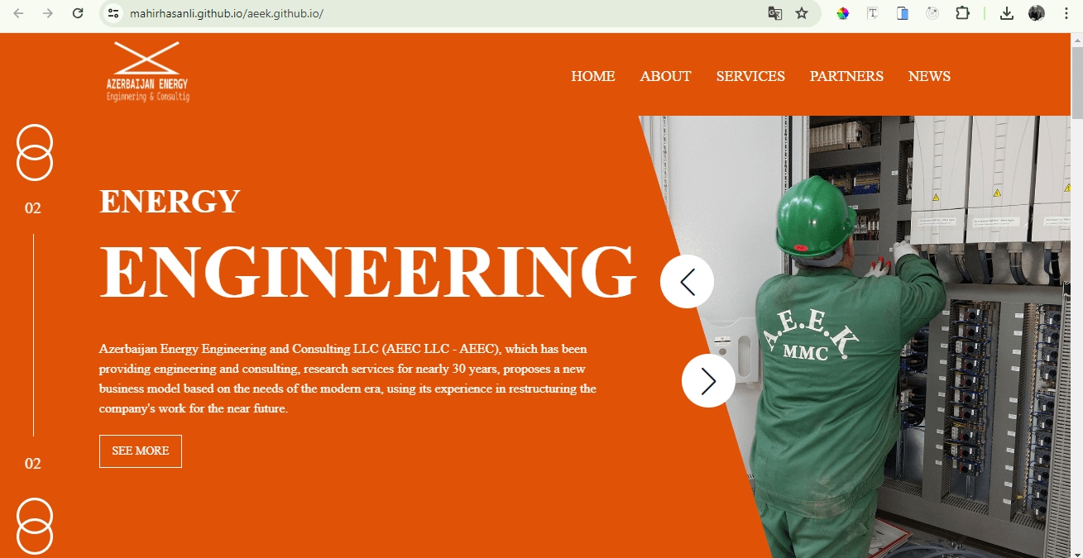Viewport: 1083px width, 558px height.
Task: Open the ColorZilla color wheel extension
Action: (842, 13)
